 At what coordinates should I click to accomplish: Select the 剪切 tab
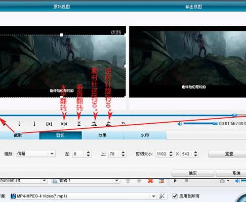click(60, 135)
